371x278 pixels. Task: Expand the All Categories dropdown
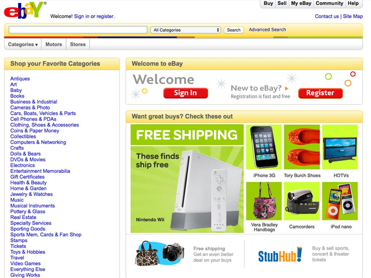(185, 30)
